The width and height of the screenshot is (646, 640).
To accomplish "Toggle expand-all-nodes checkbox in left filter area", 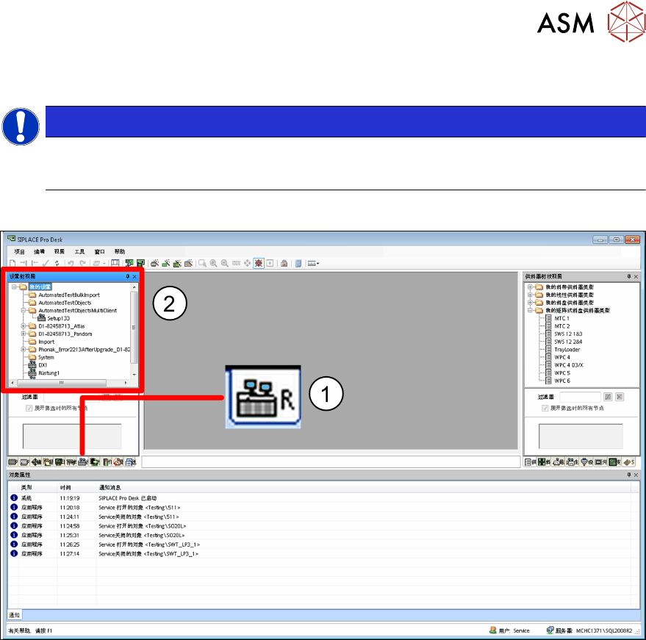I will [29, 408].
